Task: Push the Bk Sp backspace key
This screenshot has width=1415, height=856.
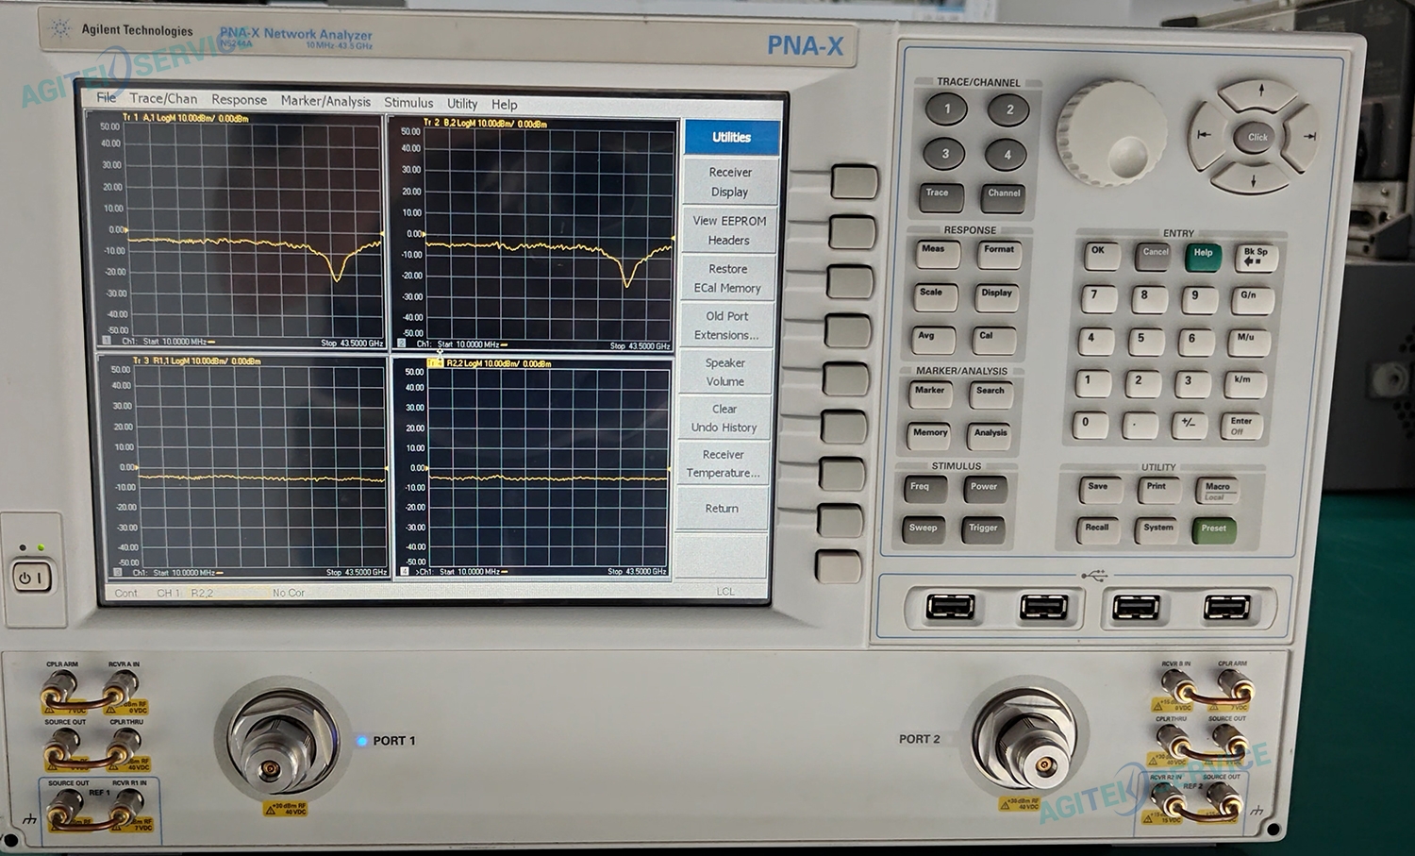Action: click(x=1257, y=258)
